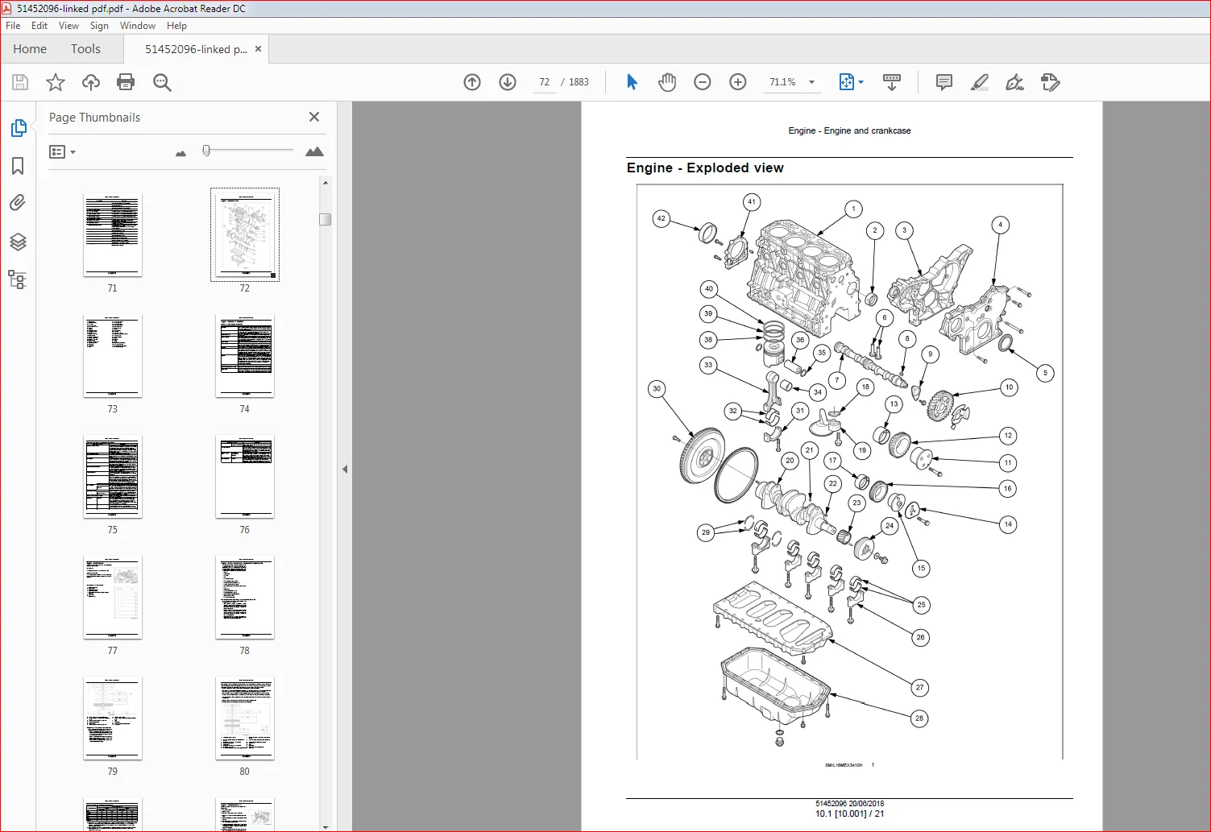Open the View menu
Image resolution: width=1211 pixels, height=832 pixels.
pyautogui.click(x=68, y=26)
